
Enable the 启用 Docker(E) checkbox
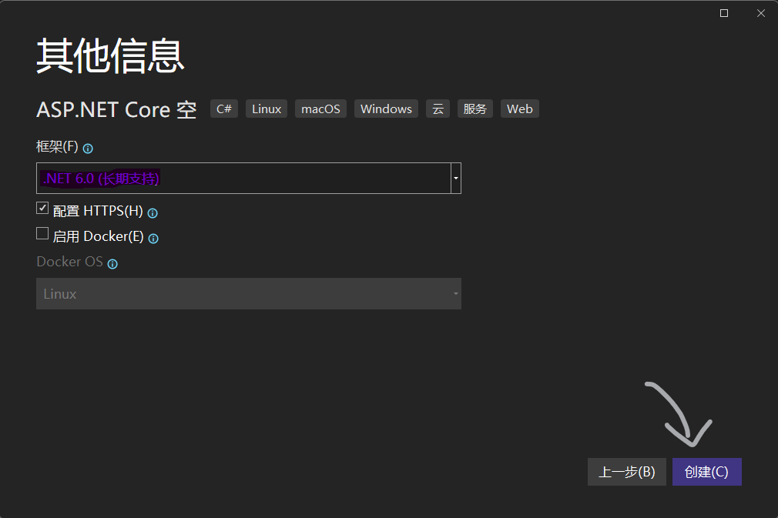tap(42, 233)
